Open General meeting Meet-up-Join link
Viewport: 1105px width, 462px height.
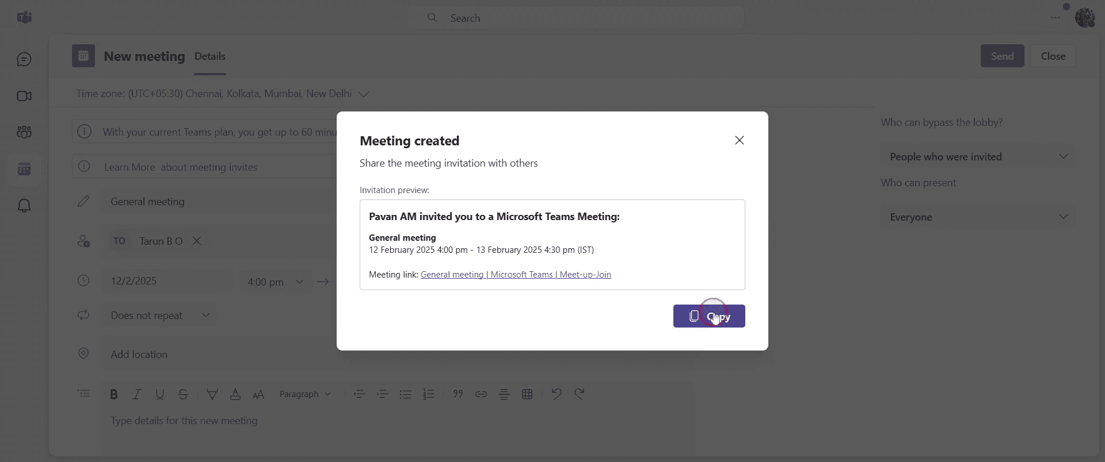point(516,275)
